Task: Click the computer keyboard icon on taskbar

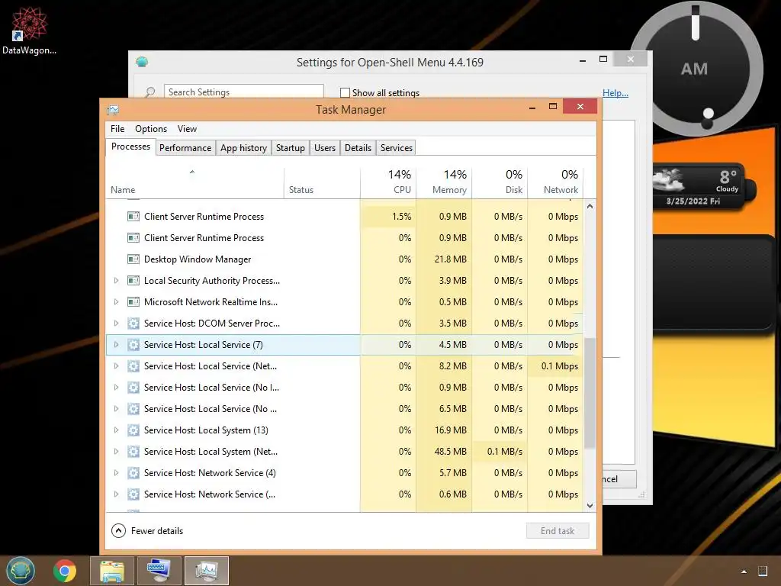Action: [159, 571]
